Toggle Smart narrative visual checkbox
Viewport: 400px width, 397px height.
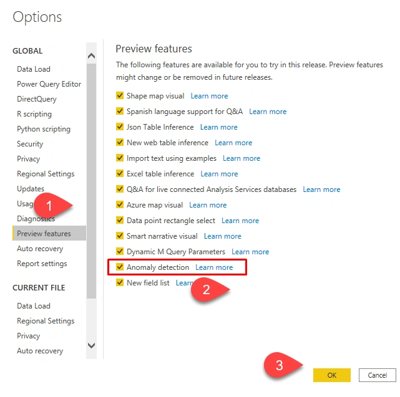[120, 236]
